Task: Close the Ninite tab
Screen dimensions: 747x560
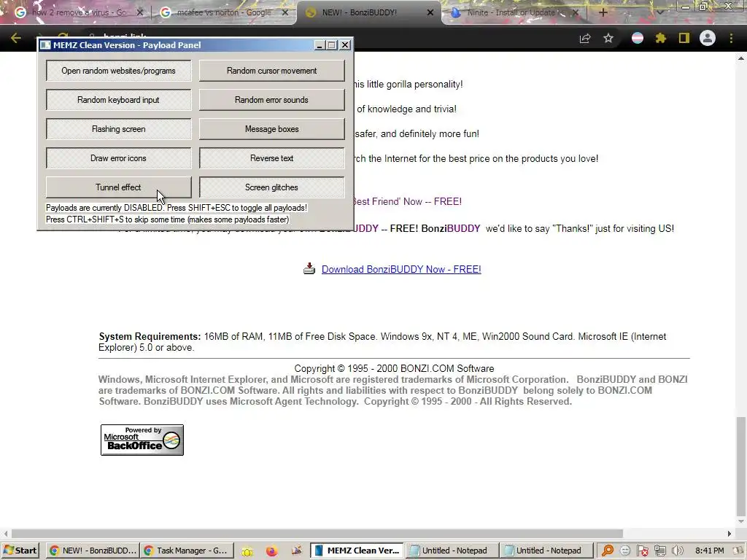Action: click(x=576, y=13)
